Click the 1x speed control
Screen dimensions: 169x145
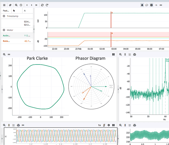99,125
